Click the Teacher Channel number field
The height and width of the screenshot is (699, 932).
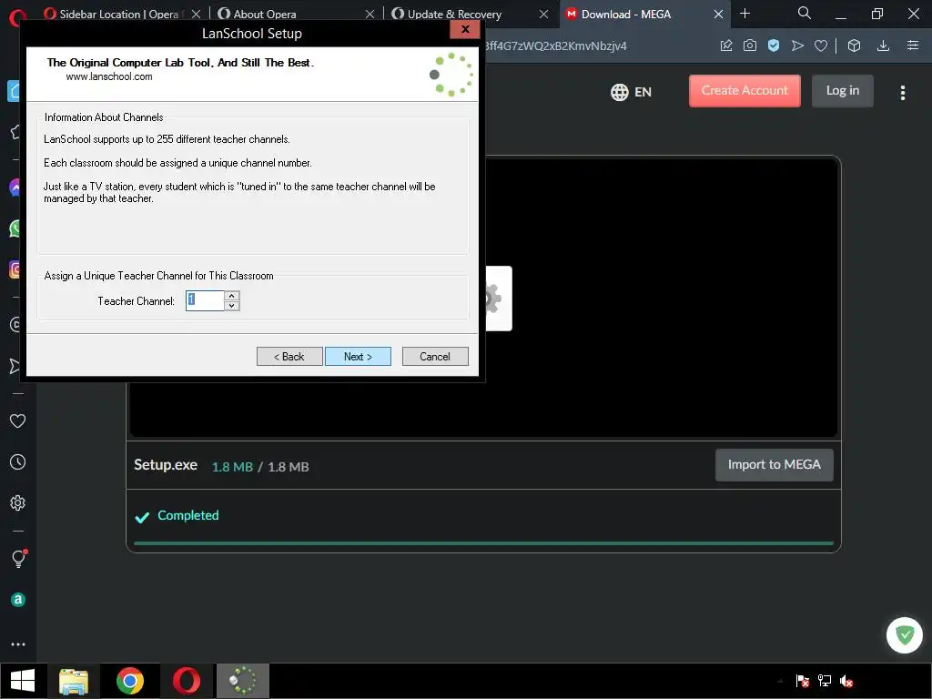pos(205,300)
